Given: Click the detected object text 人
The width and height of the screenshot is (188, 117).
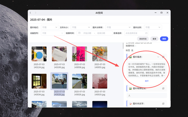Looking at the screenshot, I should point(129,96).
